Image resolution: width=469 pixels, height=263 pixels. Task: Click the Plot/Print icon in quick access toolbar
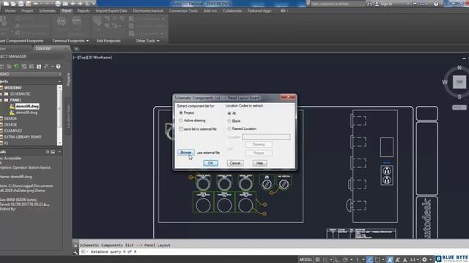58,4
